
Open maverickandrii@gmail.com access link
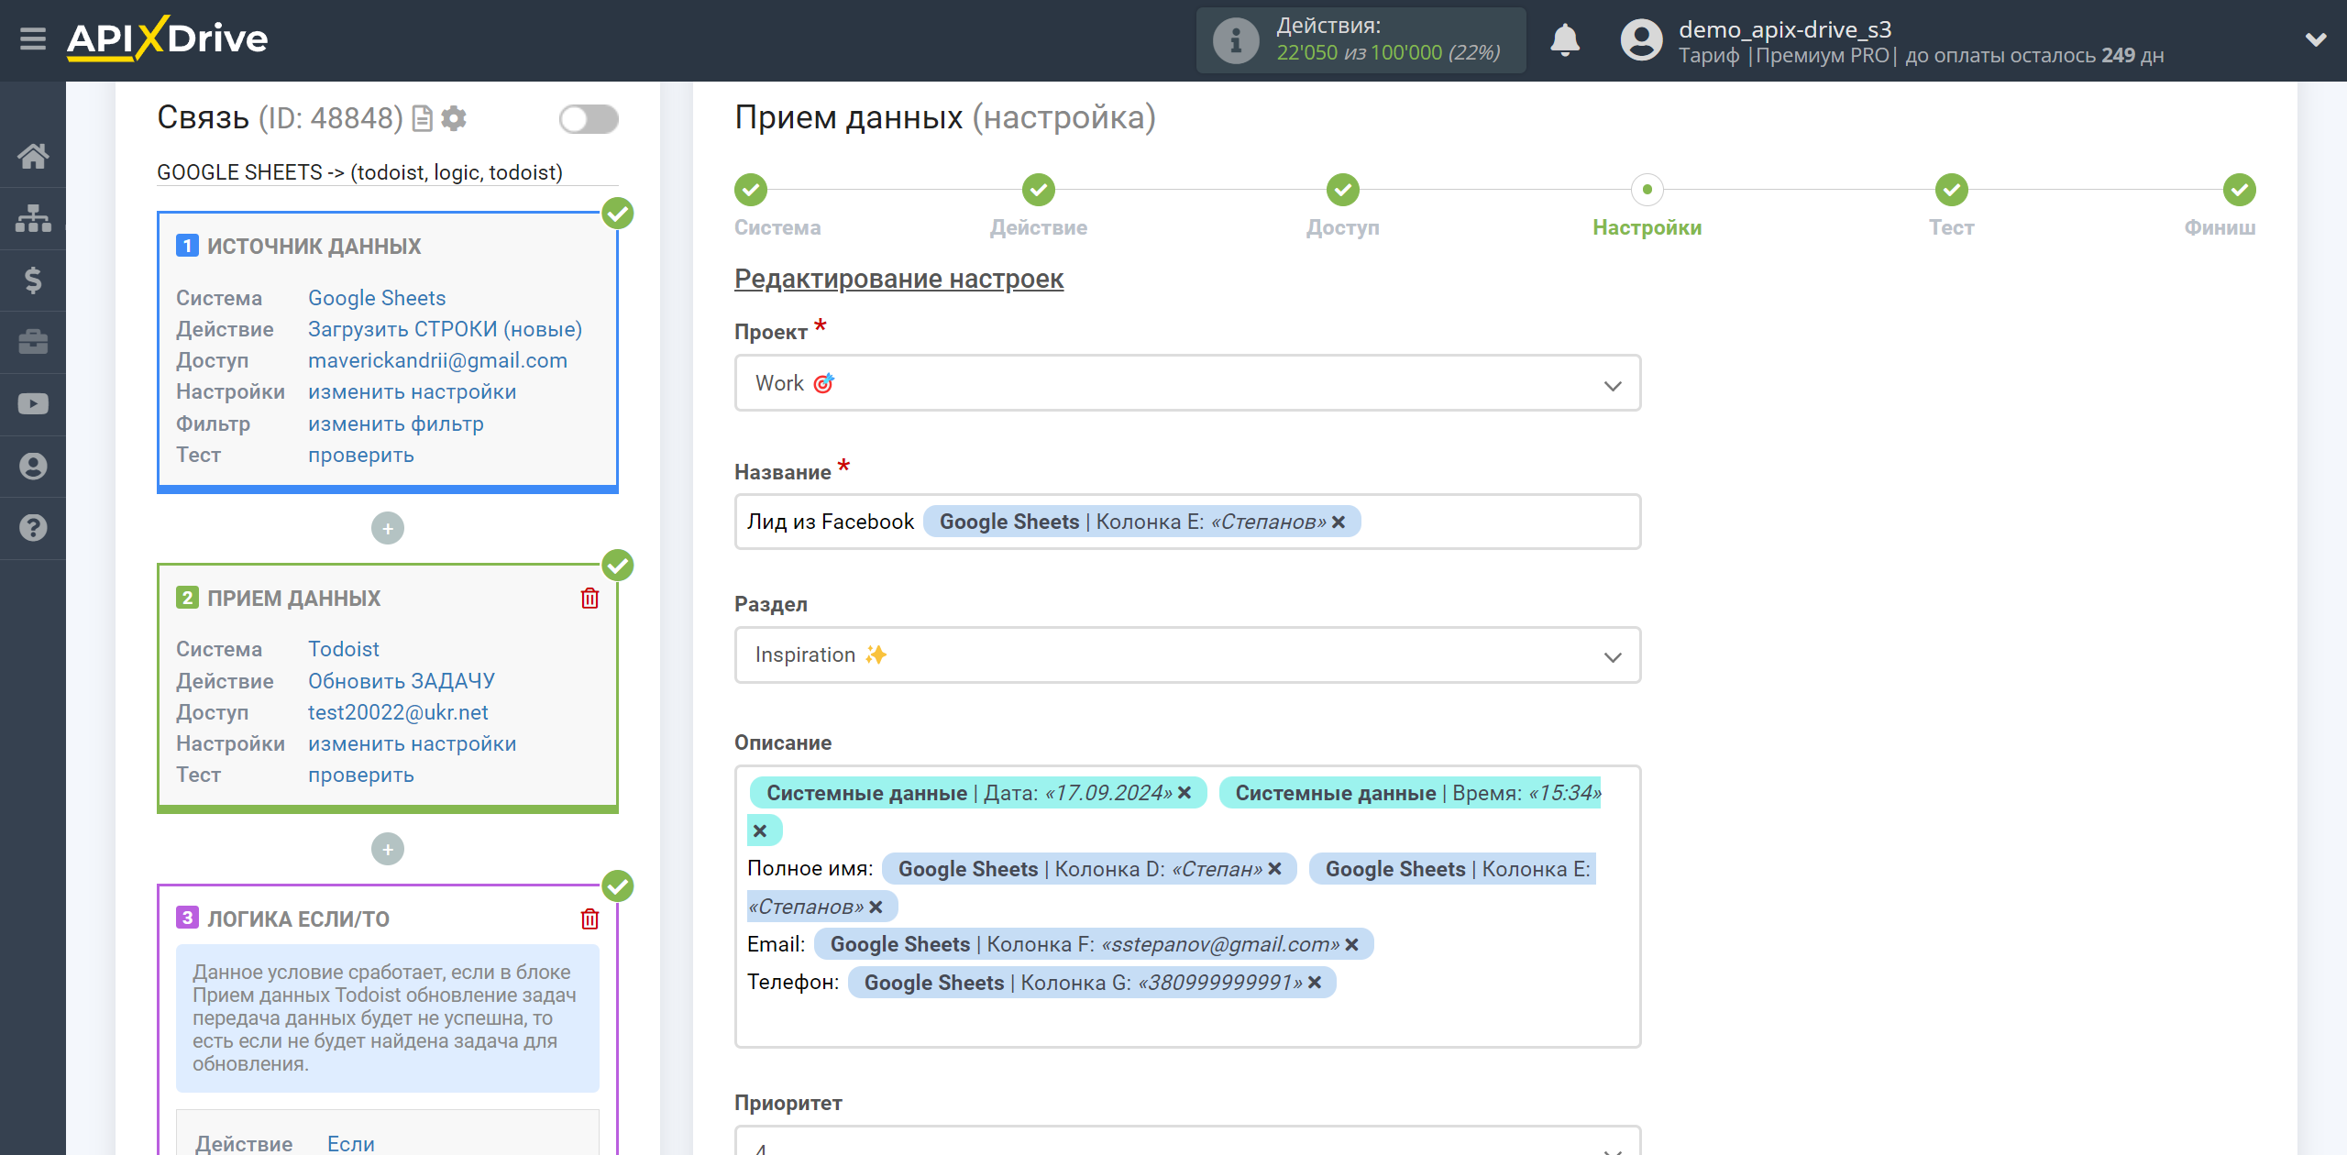437,360
